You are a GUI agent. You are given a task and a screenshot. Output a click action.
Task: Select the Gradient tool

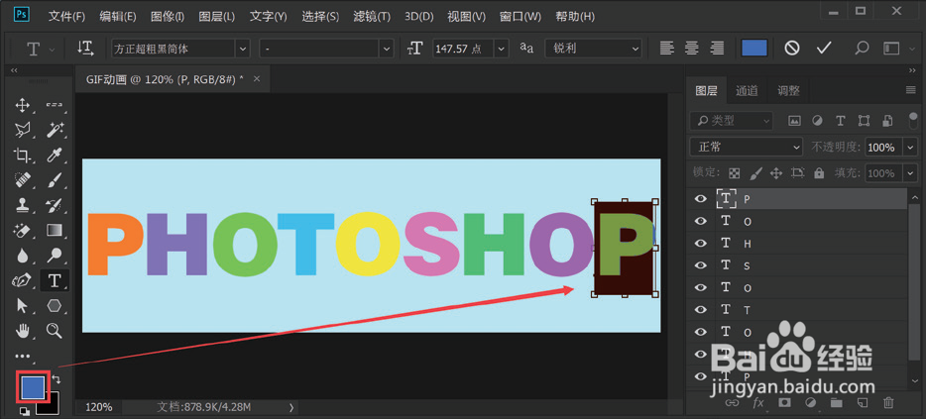55,230
